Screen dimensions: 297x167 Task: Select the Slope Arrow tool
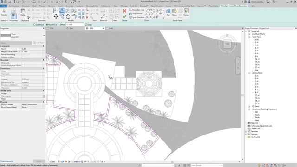coord(136,13)
